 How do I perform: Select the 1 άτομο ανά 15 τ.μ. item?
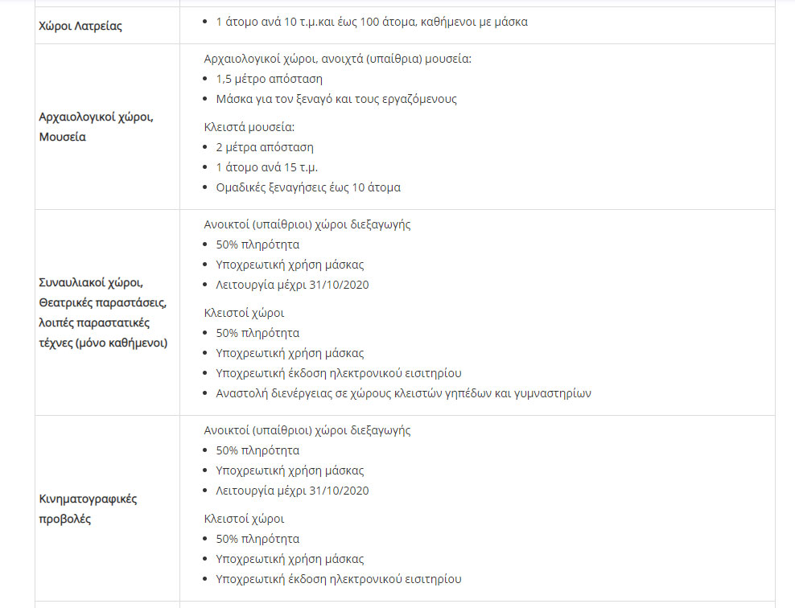coord(266,167)
